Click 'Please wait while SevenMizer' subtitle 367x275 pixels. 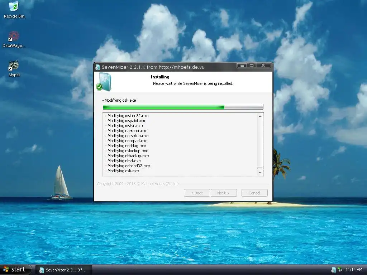tap(193, 83)
